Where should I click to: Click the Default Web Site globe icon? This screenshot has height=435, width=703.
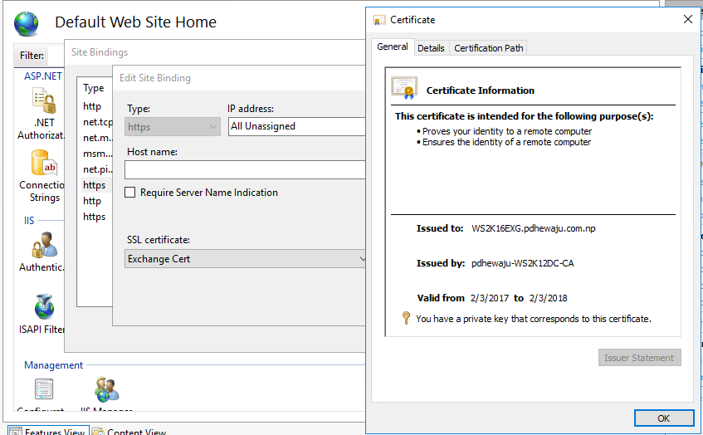tap(26, 23)
